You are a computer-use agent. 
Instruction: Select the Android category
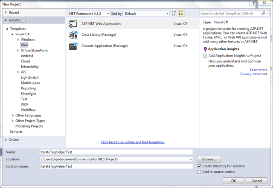pos(27,56)
